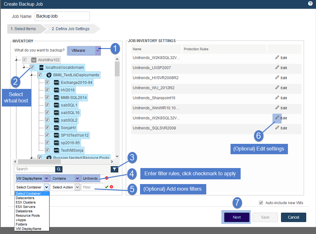Open the help question mark icon
The image size is (316, 234).
tap(310, 3)
